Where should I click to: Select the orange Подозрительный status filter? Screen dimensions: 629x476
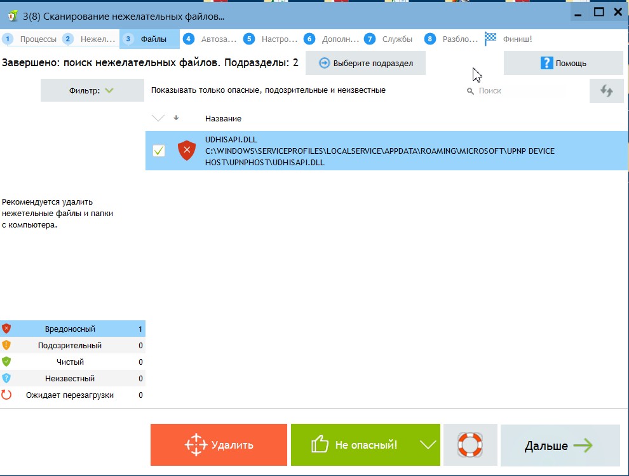point(71,346)
